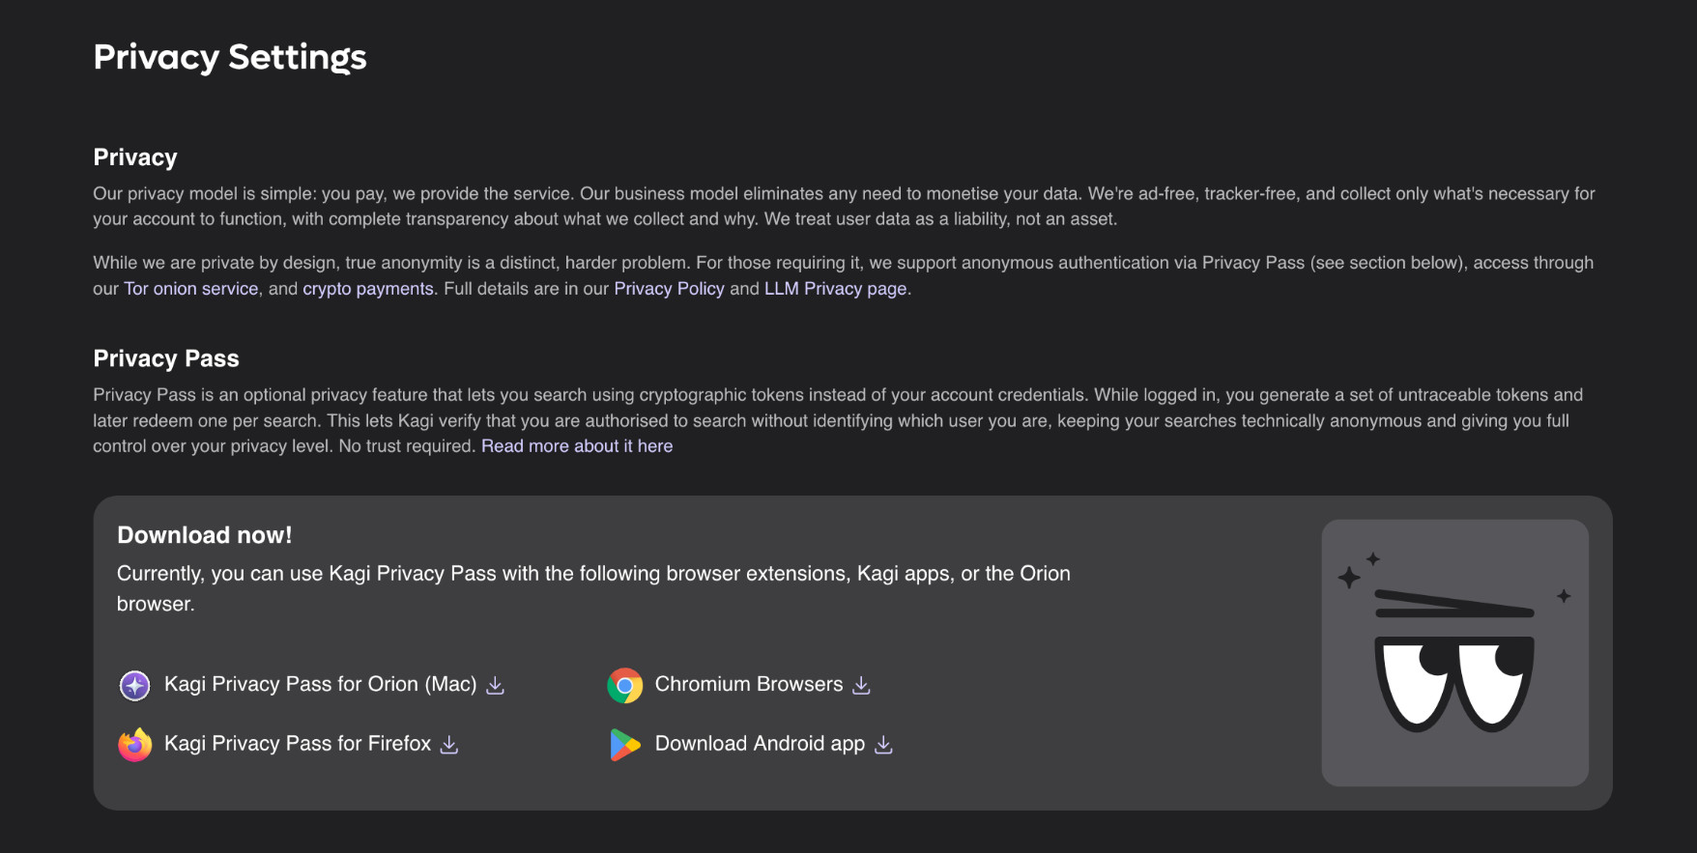Image resolution: width=1697 pixels, height=853 pixels.
Task: Click the Privacy Settings page title
Action: (230, 58)
